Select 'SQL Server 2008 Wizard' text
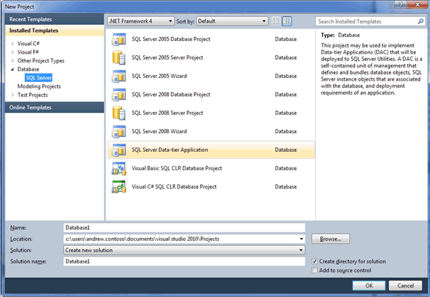430x297 pixels. (159, 131)
